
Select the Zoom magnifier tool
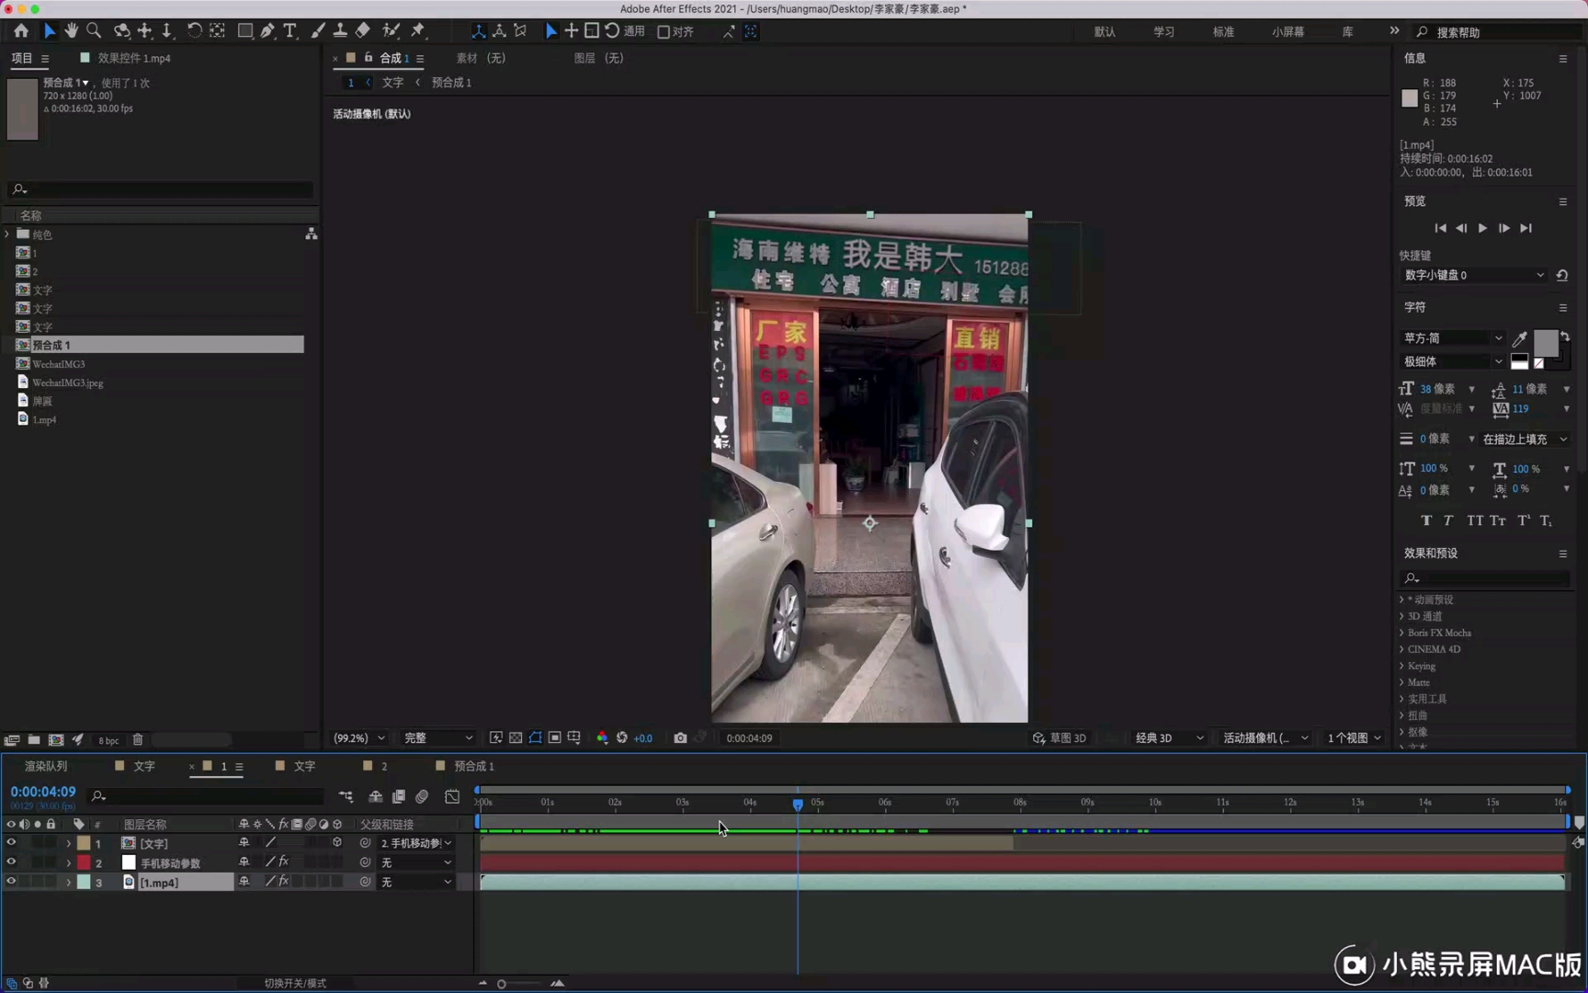[94, 31]
